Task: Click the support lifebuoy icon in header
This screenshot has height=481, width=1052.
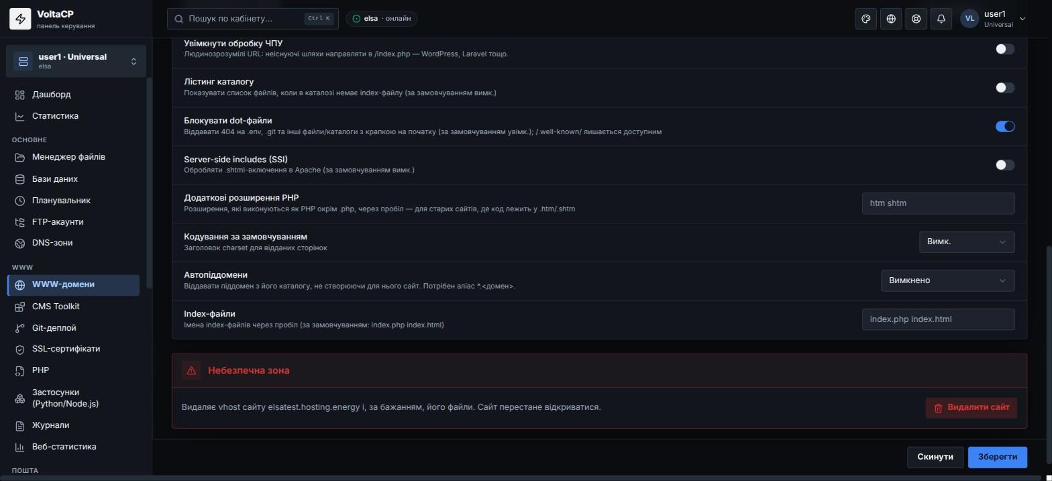Action: [x=916, y=19]
